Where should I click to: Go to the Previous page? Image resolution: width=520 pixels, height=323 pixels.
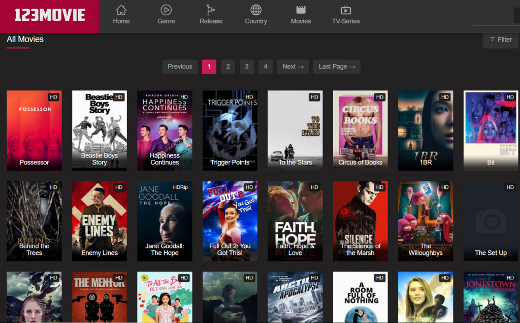pyautogui.click(x=180, y=67)
